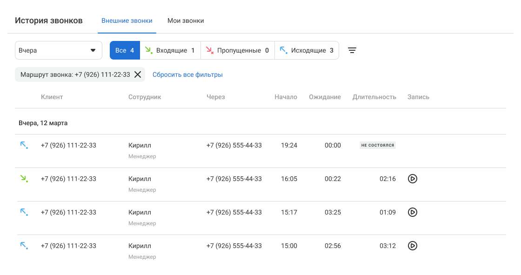Play the recording of the 15:17 call
521x275 pixels.
pos(412,212)
